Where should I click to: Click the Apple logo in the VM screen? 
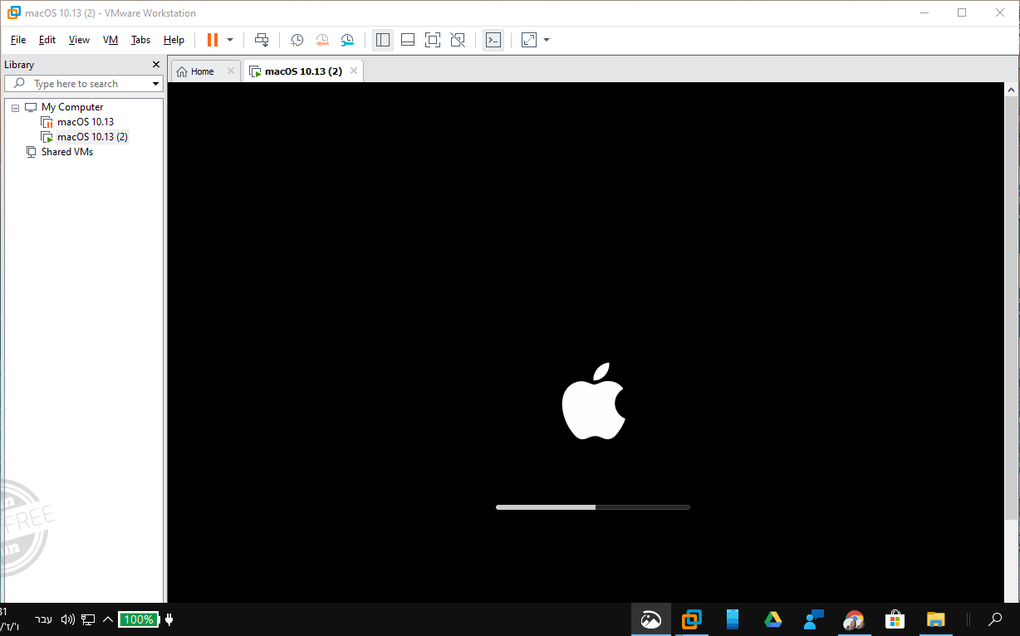pyautogui.click(x=593, y=400)
